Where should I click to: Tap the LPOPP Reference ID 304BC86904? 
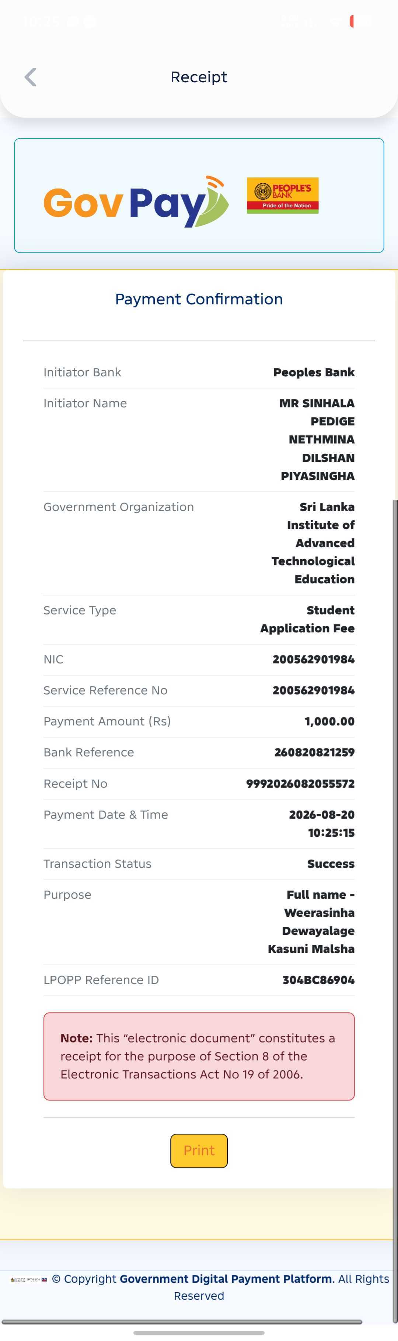point(318,979)
